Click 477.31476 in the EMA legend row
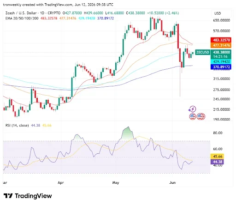 [68, 18]
